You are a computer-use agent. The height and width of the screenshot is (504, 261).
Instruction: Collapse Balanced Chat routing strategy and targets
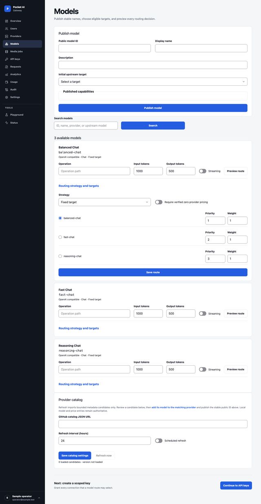(x=79, y=186)
